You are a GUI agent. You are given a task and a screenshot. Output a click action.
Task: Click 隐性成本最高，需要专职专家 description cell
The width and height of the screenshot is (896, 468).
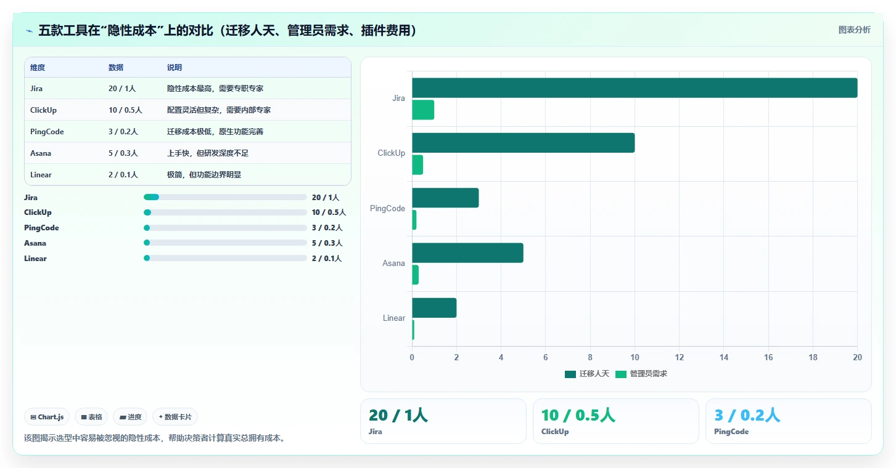[x=215, y=89]
